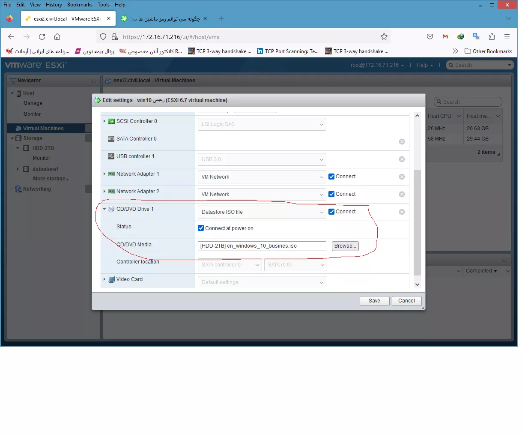This screenshot has width=522, height=434.
Task: Open the History menu
Action: (54, 5)
